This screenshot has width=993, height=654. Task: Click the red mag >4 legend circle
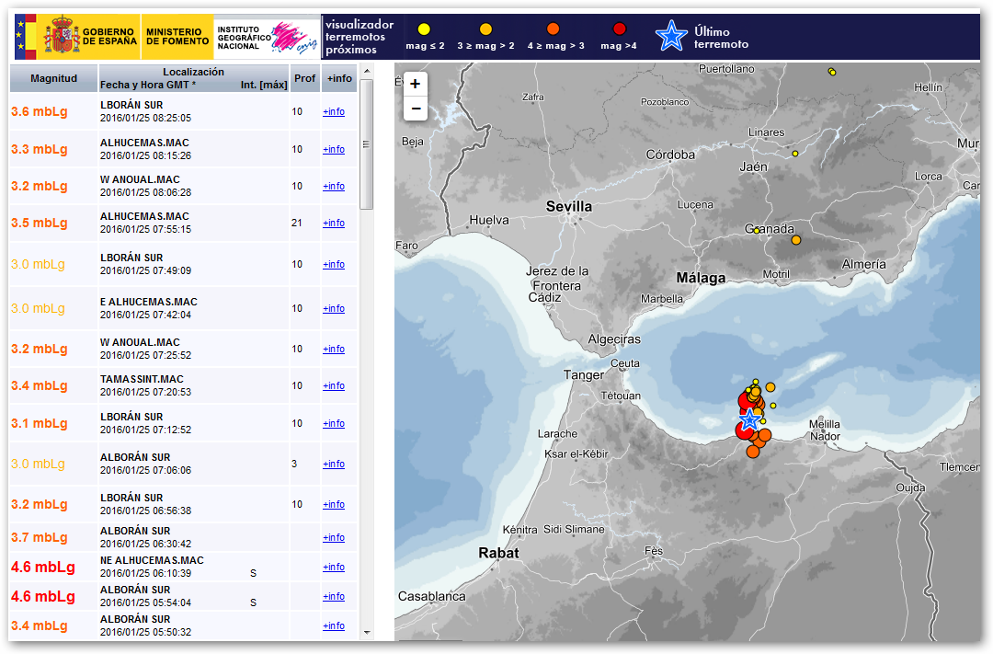pos(618,29)
